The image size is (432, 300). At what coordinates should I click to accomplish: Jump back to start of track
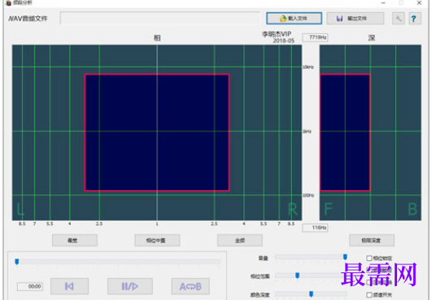click(69, 286)
